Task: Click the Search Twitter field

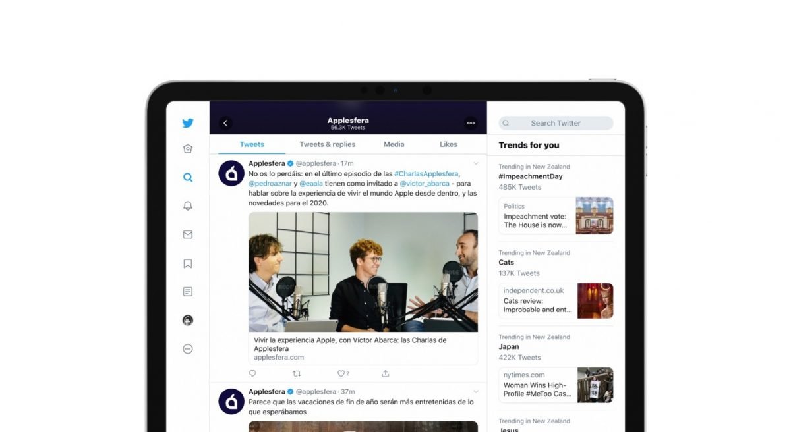Action: pos(556,123)
